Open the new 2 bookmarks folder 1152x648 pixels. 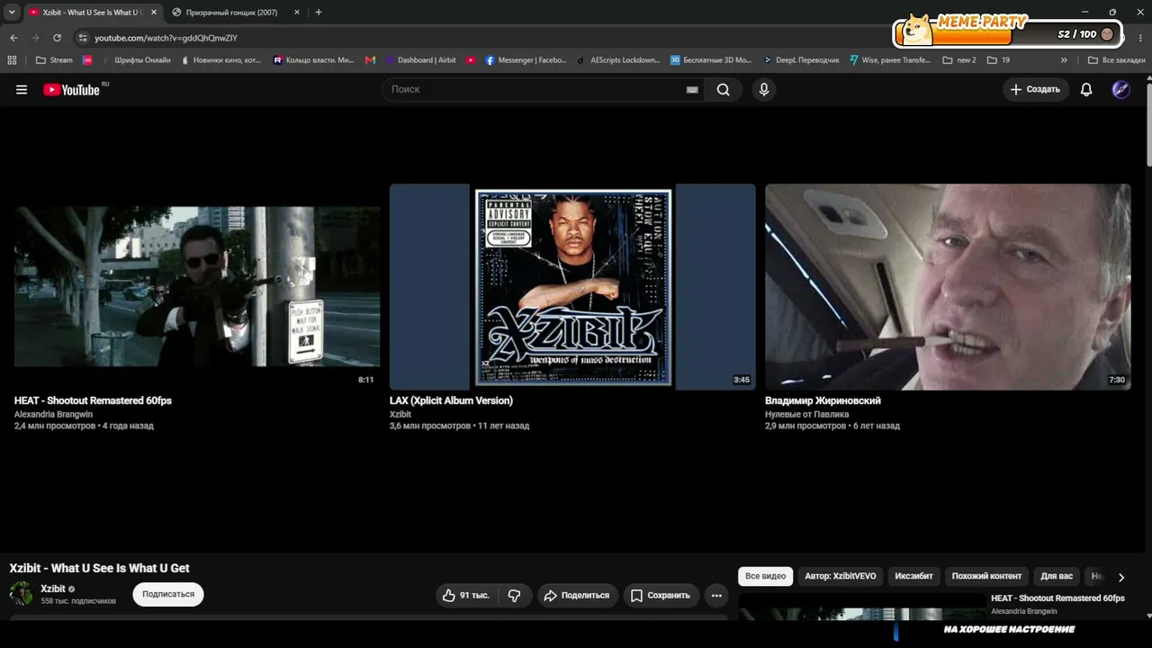coord(959,60)
